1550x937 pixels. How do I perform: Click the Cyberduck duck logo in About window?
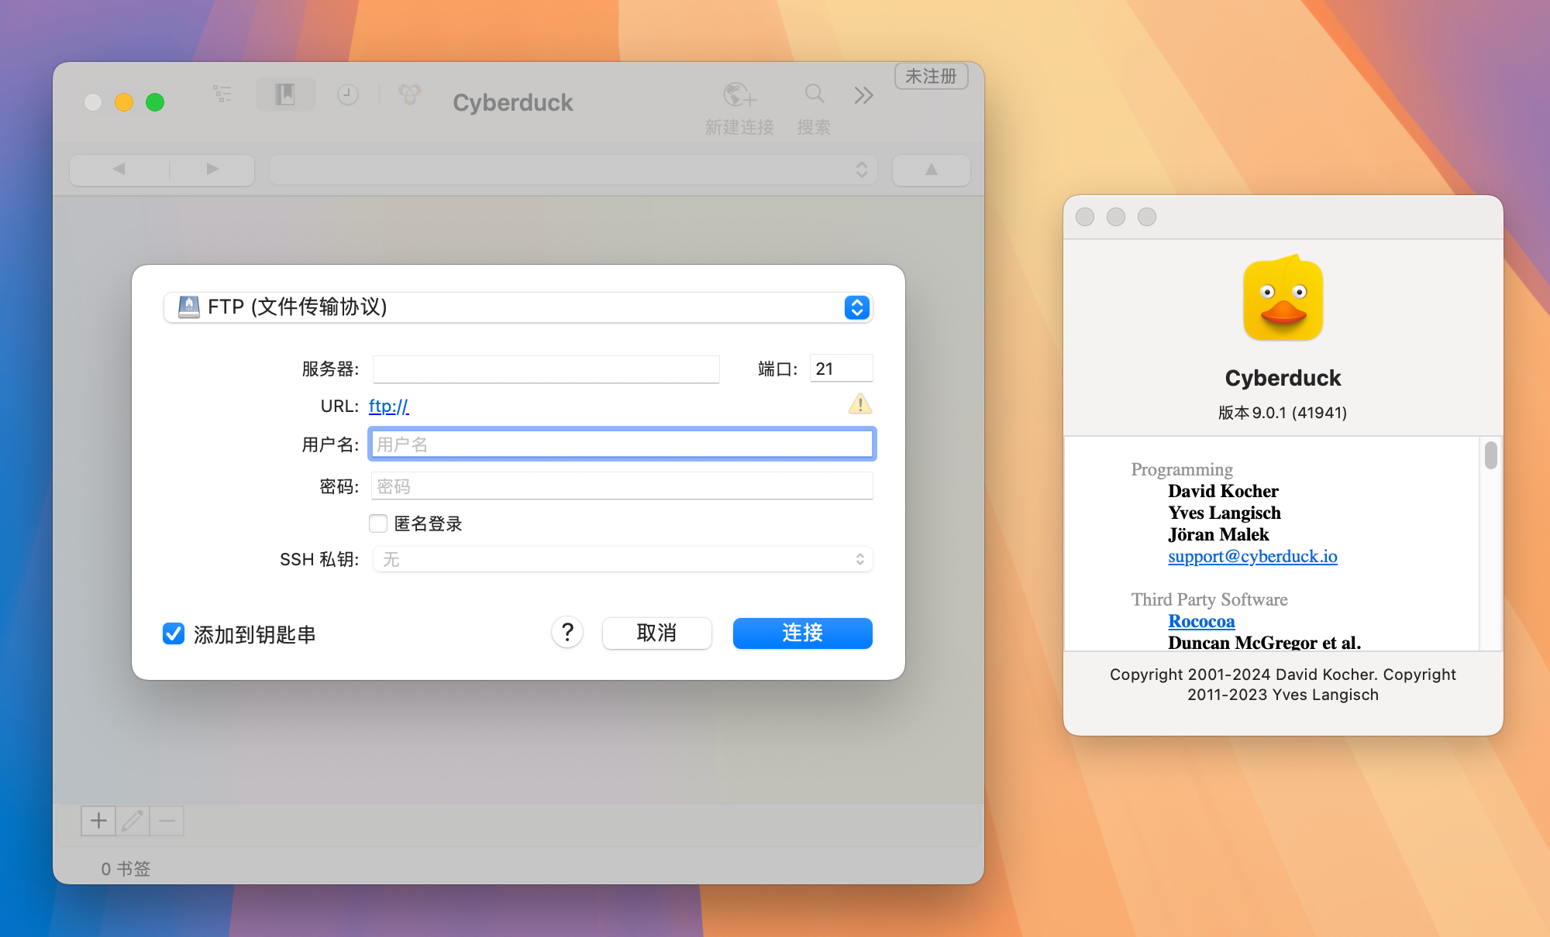[1283, 298]
